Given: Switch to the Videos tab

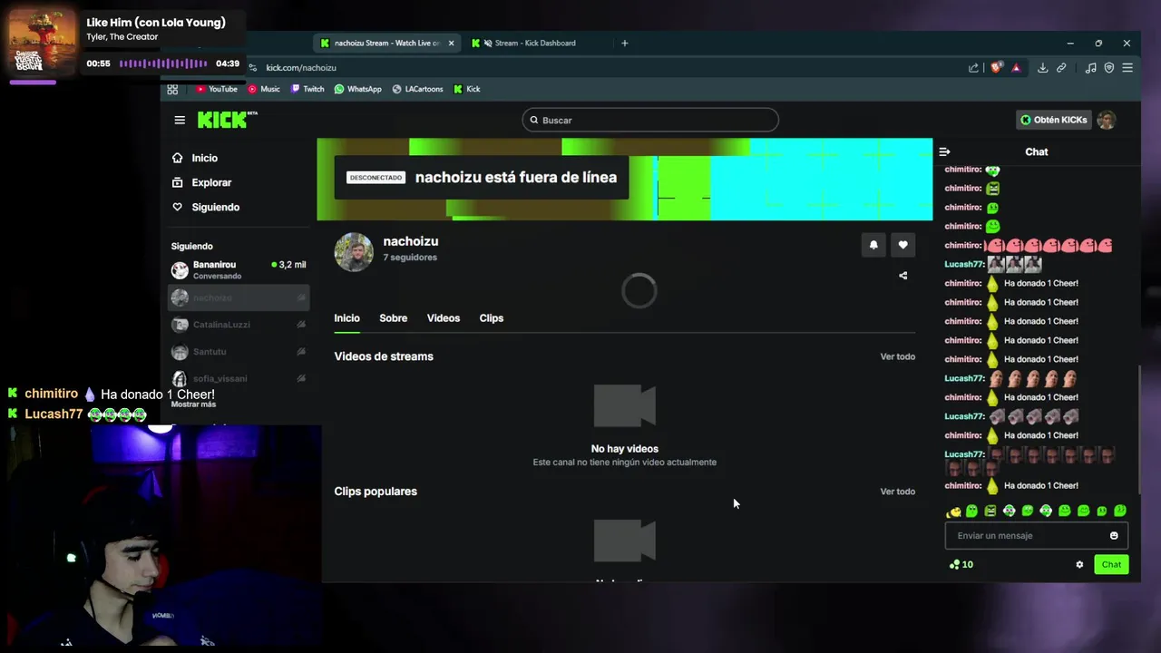Looking at the screenshot, I should click(x=444, y=318).
